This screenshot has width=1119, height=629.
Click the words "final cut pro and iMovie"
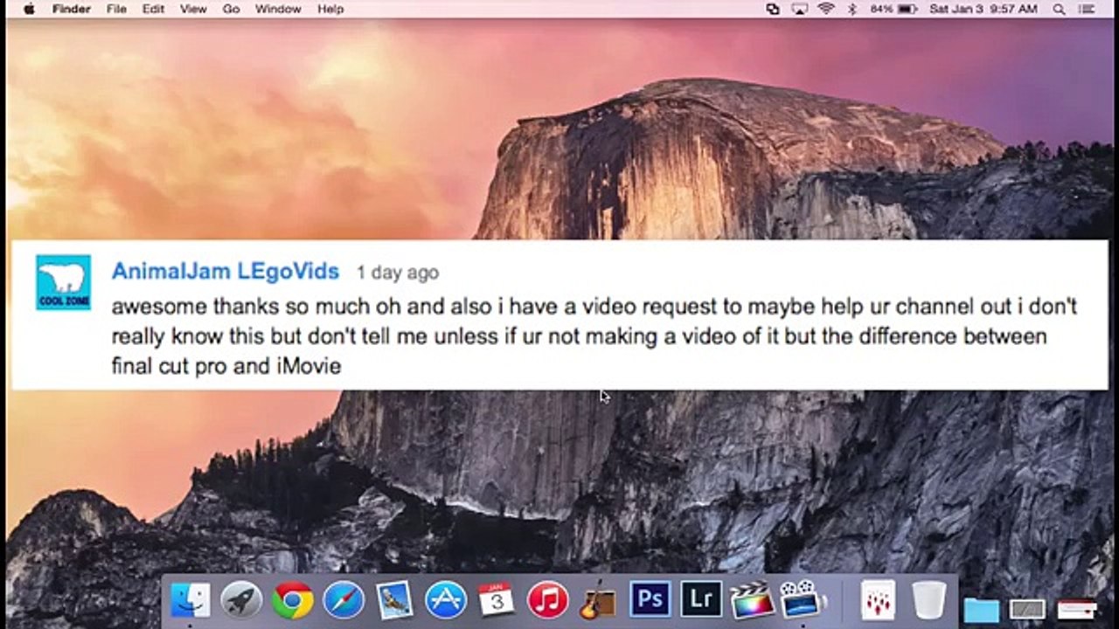[226, 365]
